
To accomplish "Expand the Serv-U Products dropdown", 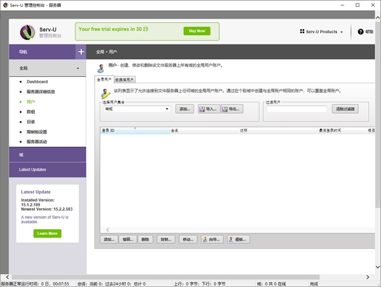I will [x=342, y=32].
